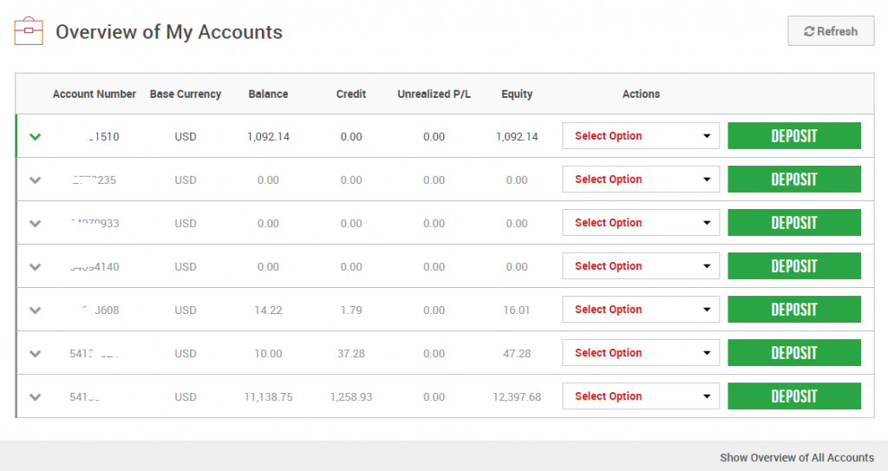Click the balance value 11,138.75
This screenshot has height=471, width=888.
pyautogui.click(x=268, y=397)
